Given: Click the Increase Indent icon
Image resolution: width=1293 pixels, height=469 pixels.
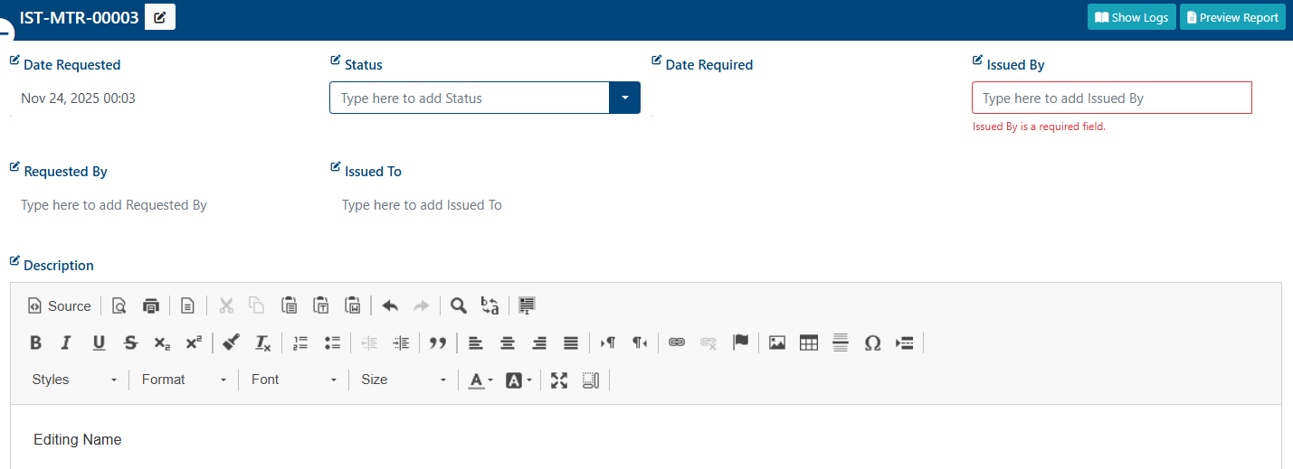Looking at the screenshot, I should (401, 343).
